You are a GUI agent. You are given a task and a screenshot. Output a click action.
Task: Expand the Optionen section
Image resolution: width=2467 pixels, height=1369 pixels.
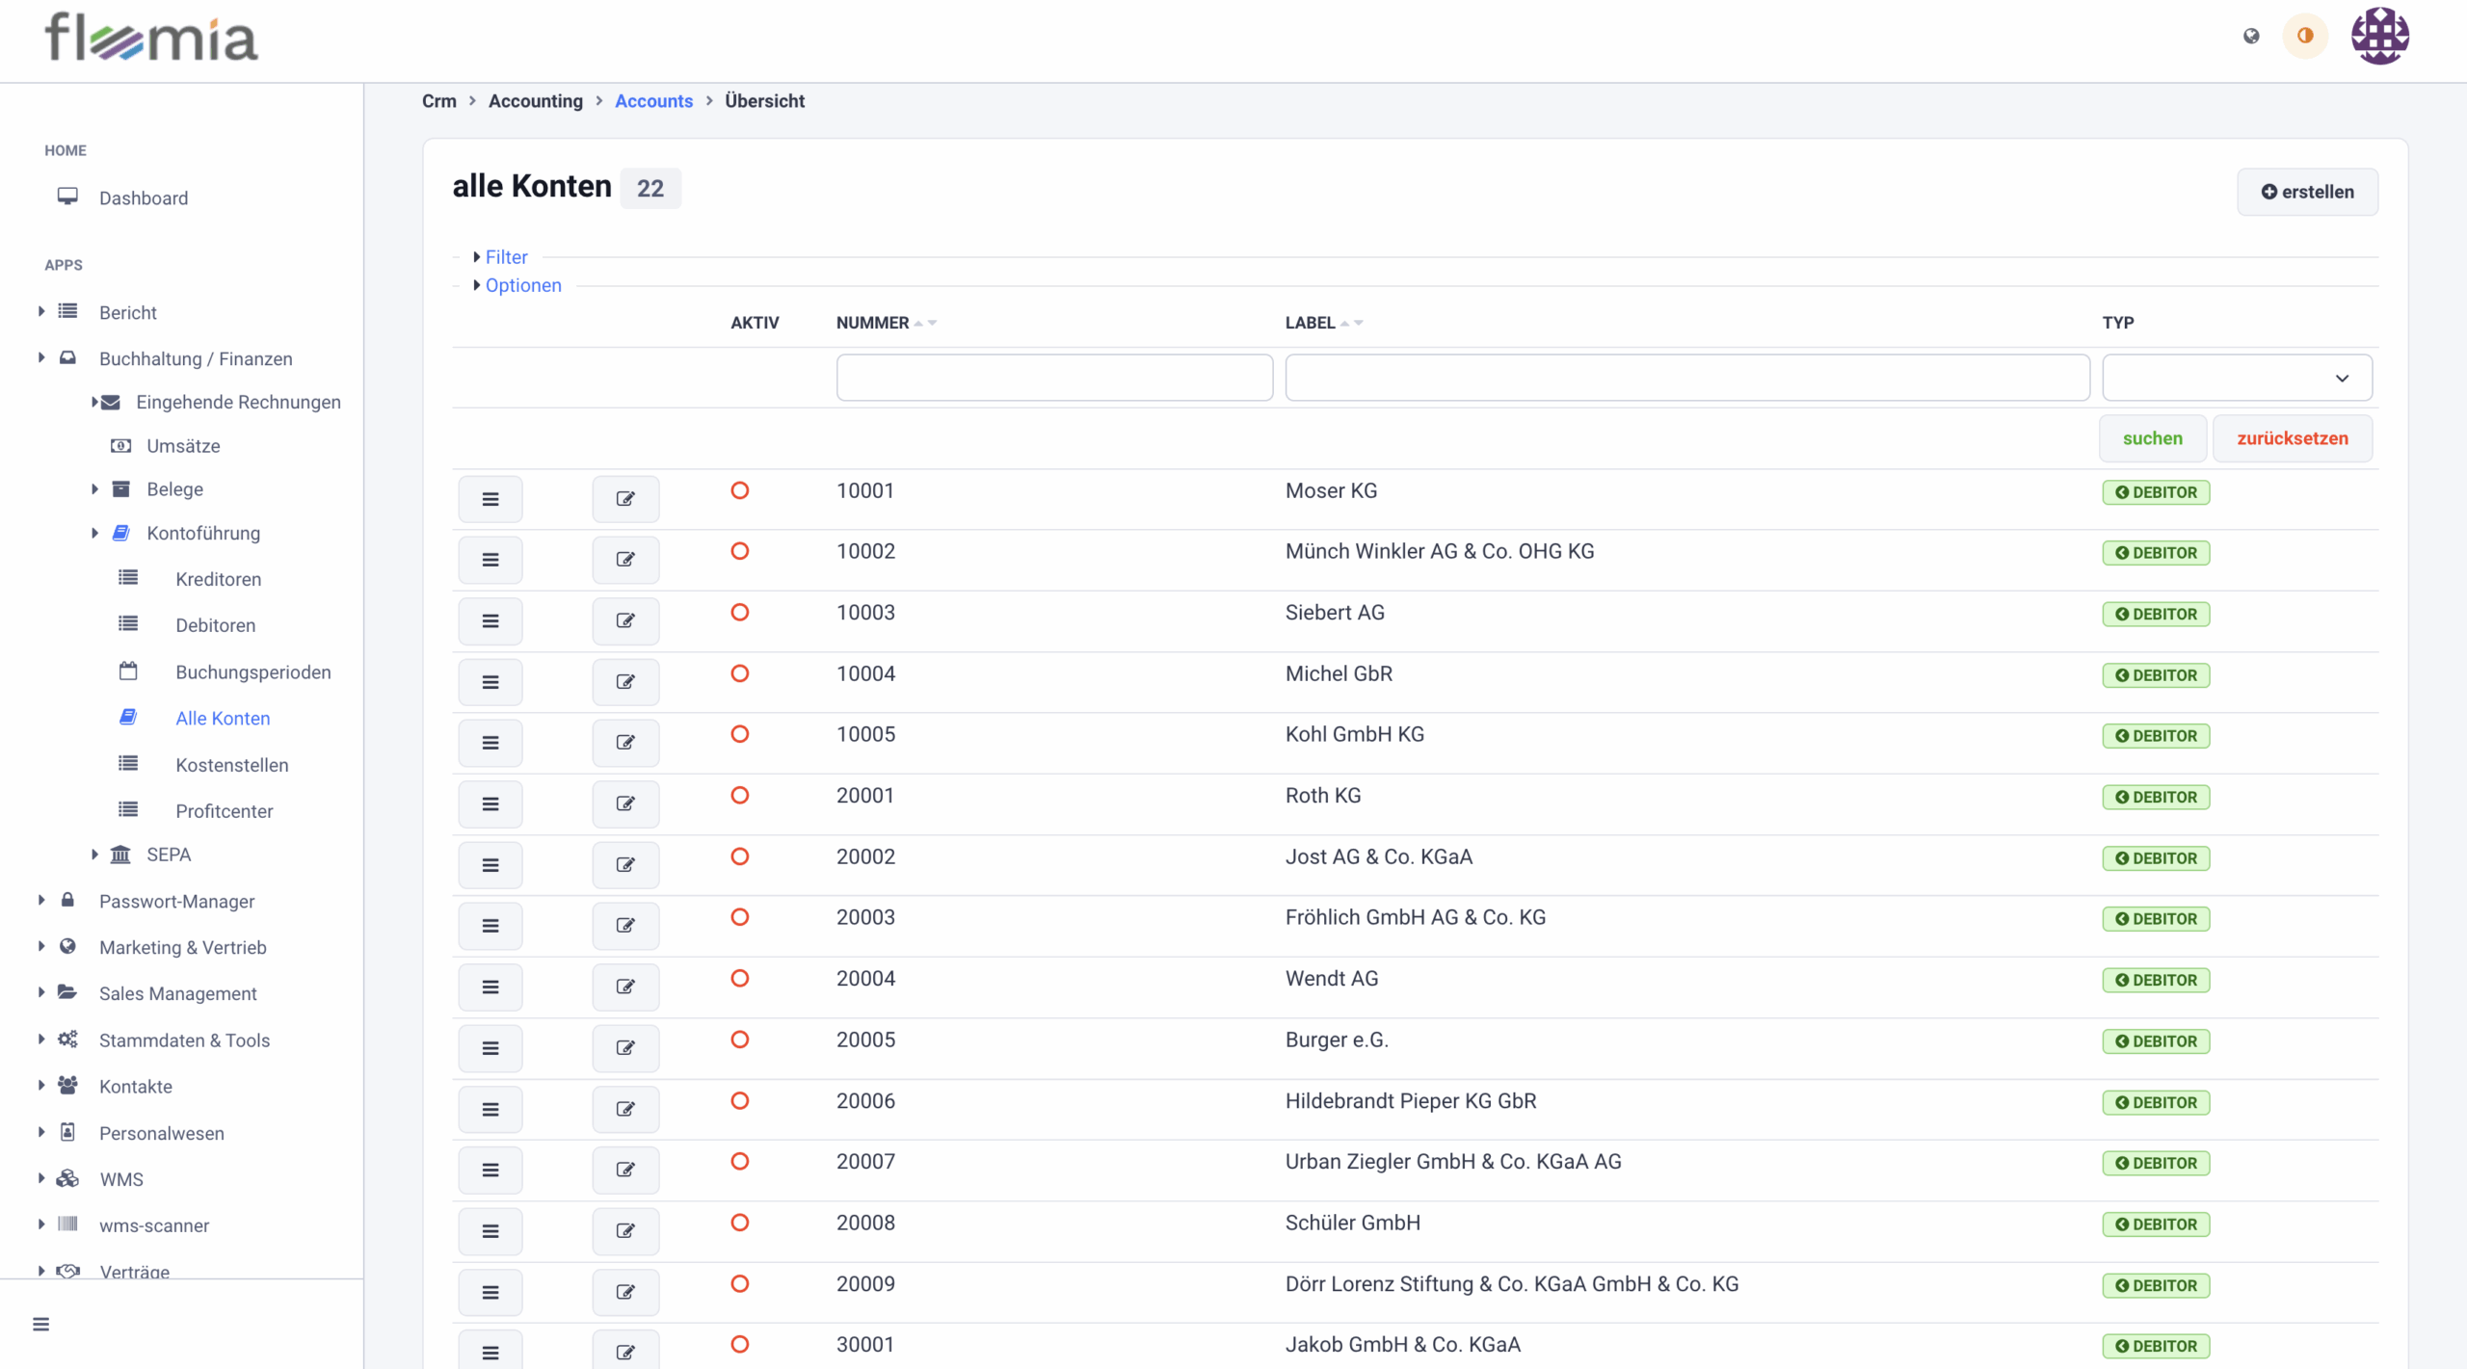522,285
